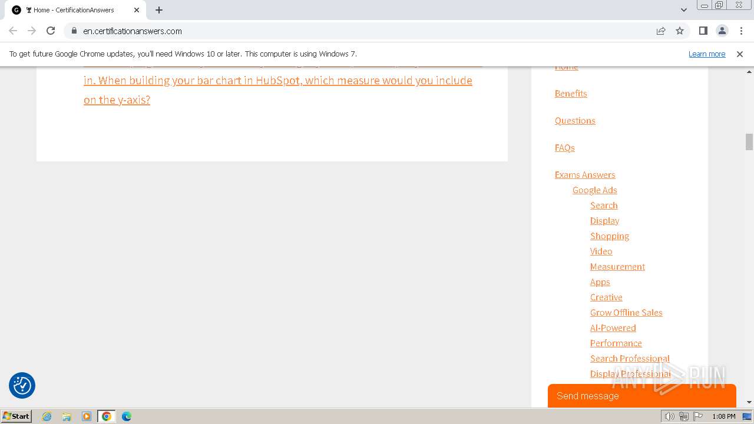This screenshot has width=754, height=424.
Task: Click the cookie consent round icon
Action: coord(22,386)
